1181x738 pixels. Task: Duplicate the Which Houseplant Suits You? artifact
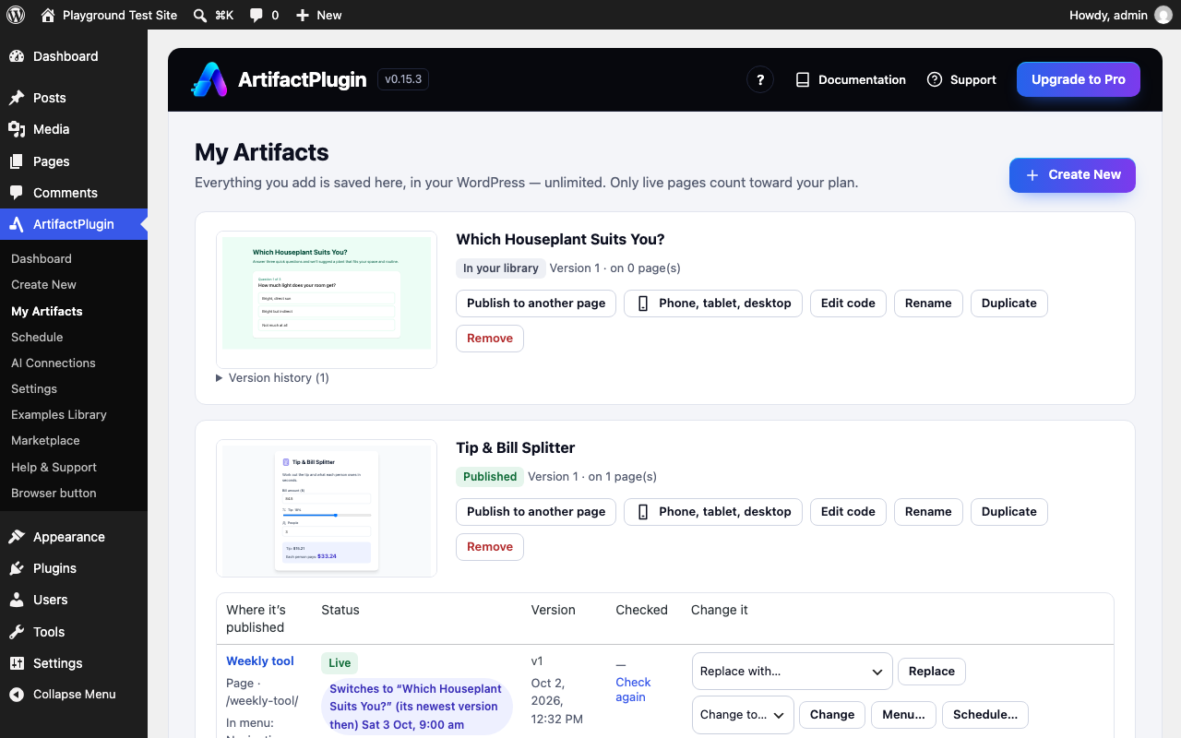(x=1009, y=304)
